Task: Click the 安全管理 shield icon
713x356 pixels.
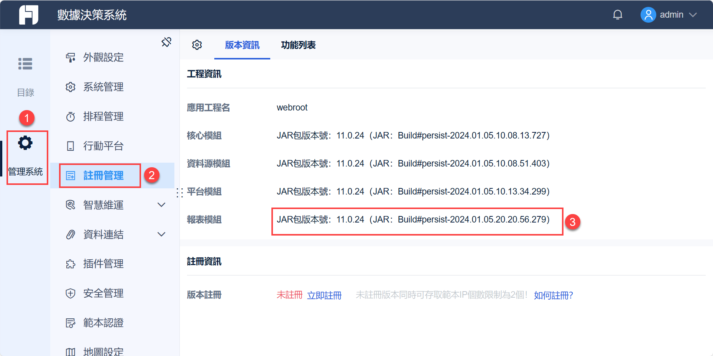Action: click(71, 293)
